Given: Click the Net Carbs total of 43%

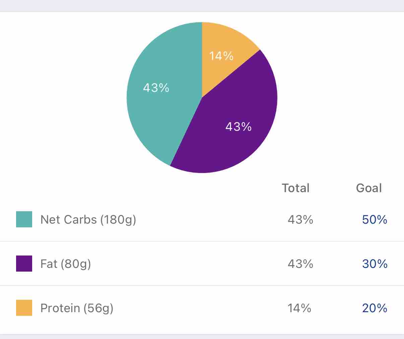Looking at the screenshot, I should point(300,220).
